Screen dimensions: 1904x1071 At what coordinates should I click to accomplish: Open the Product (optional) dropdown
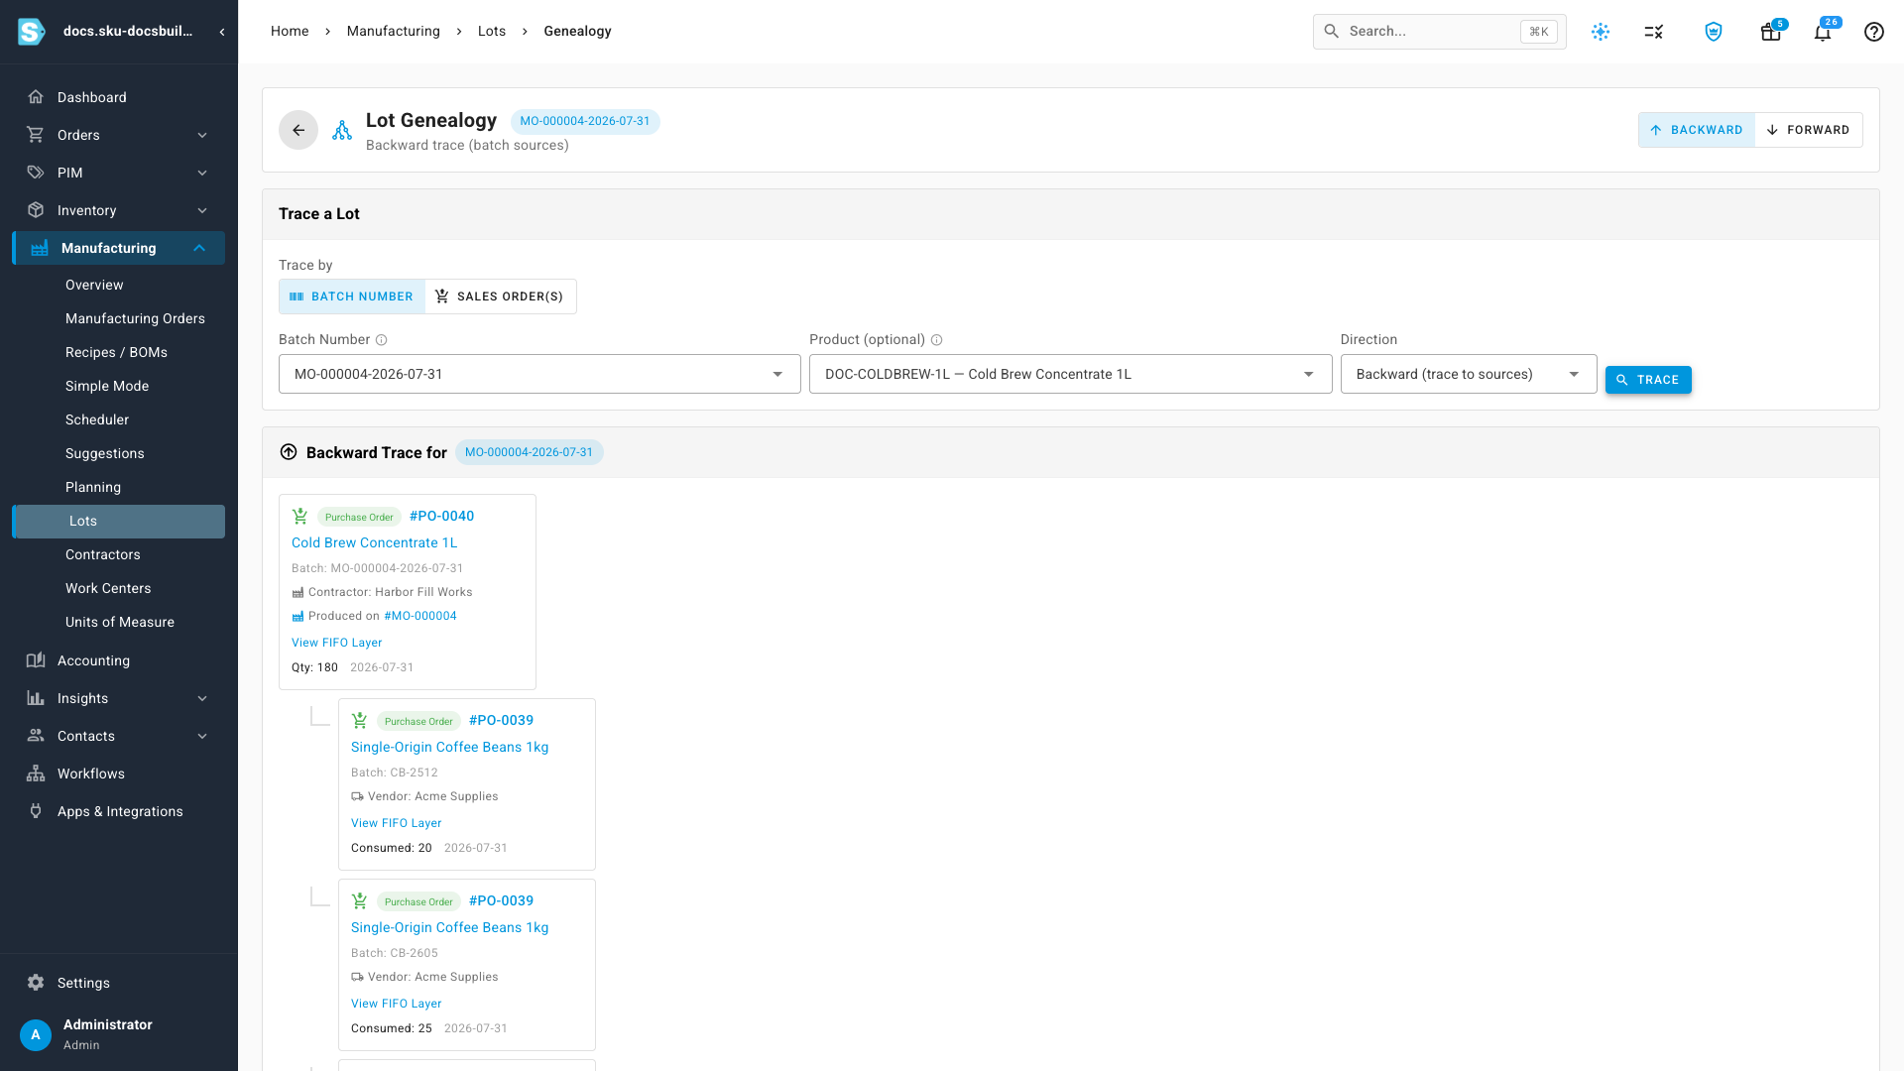pyautogui.click(x=1070, y=374)
